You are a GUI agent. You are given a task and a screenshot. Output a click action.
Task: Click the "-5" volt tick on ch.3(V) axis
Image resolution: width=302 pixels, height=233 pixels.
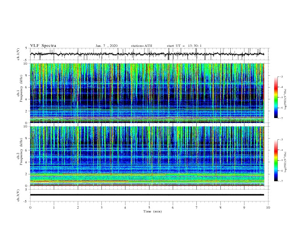(26, 201)
